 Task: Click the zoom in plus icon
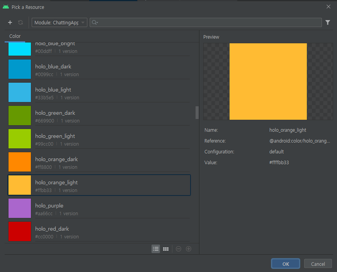(189, 249)
